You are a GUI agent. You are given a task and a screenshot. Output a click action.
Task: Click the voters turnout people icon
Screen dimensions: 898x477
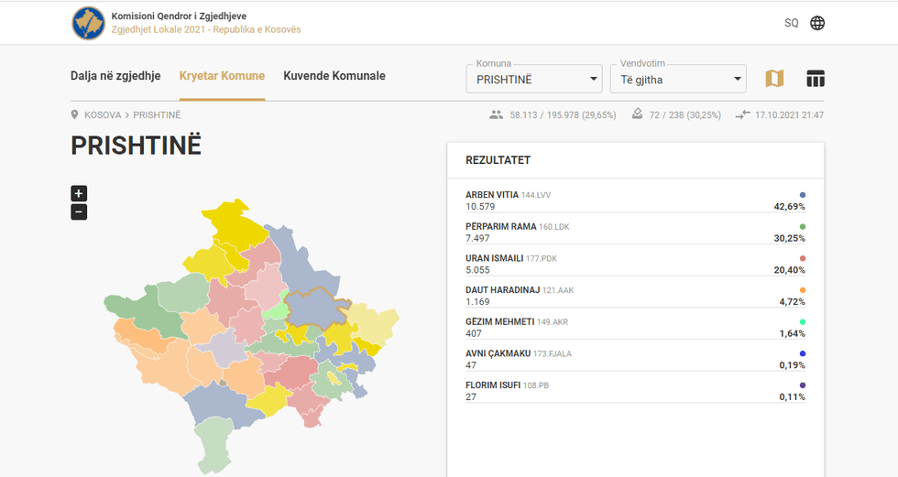[x=497, y=115]
